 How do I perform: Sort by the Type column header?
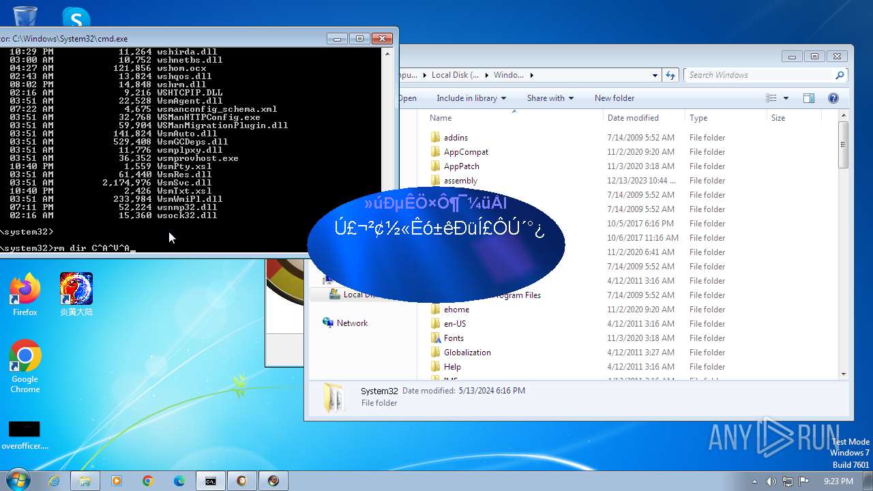tap(726, 118)
